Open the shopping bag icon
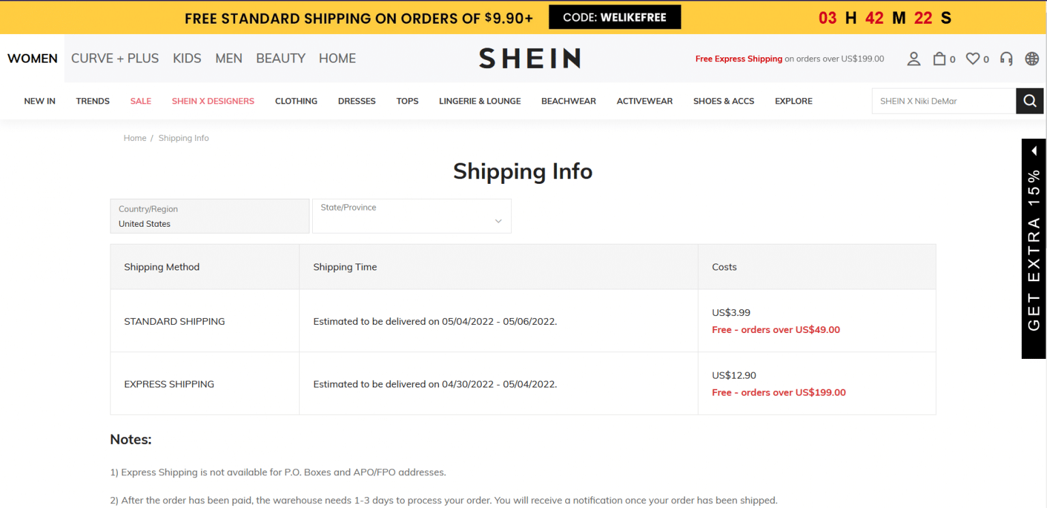The width and height of the screenshot is (1047, 508). 939,59
